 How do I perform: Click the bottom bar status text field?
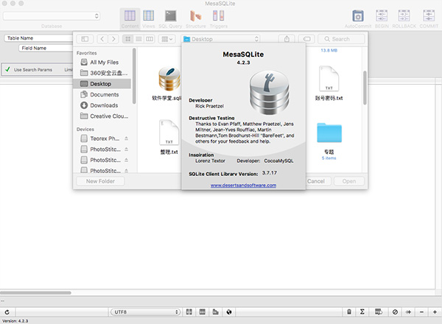62,312
